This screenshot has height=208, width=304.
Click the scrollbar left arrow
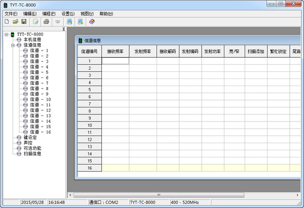pyautogui.click(x=70, y=195)
